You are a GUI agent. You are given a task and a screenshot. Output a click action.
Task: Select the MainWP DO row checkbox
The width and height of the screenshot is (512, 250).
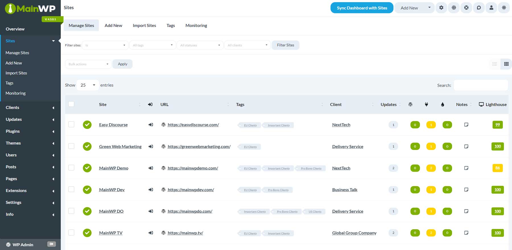[x=71, y=211]
